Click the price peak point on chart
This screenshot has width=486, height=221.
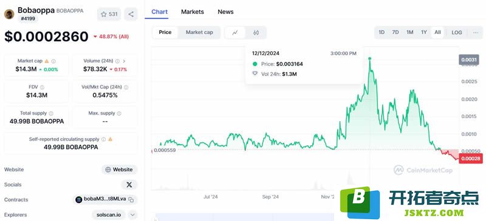(x=369, y=58)
